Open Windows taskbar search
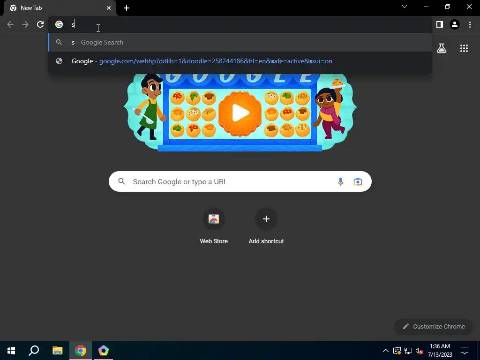The image size is (480, 360). [34, 351]
